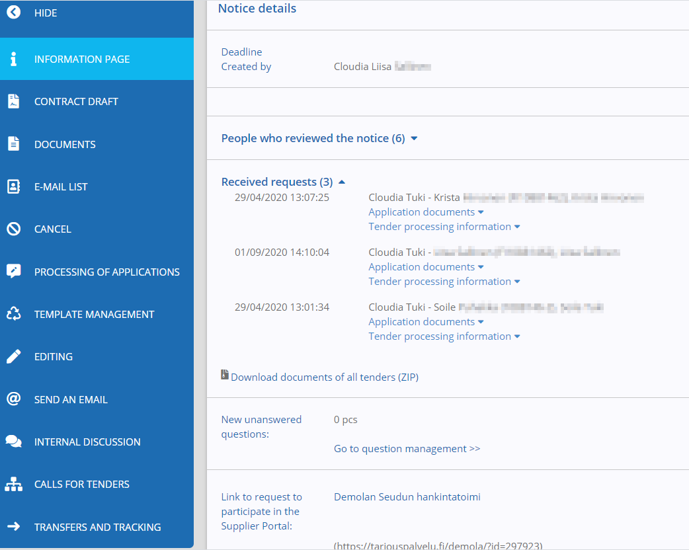Click the Documents file icon
This screenshot has height=550, width=689.
14,143
